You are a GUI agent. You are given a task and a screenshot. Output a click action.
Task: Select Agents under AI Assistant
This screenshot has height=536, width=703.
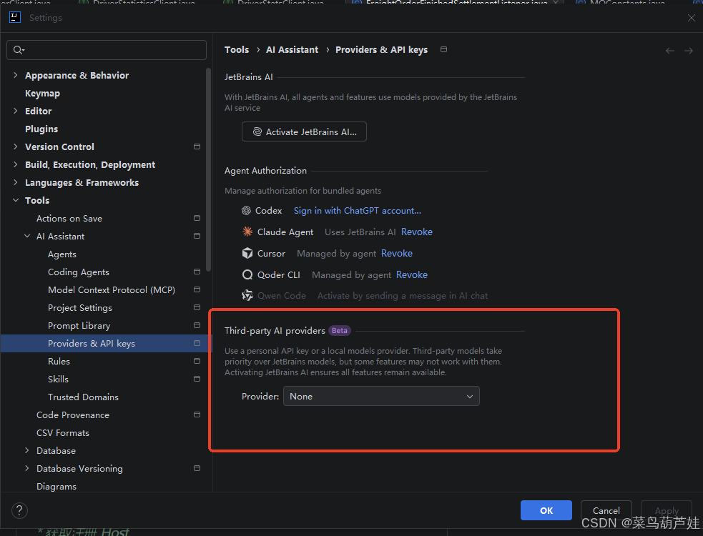point(62,254)
